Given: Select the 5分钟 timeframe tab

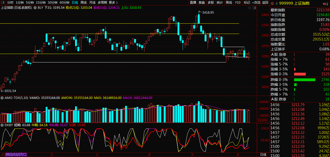Looking at the screenshot, I should click(x=30, y=3).
